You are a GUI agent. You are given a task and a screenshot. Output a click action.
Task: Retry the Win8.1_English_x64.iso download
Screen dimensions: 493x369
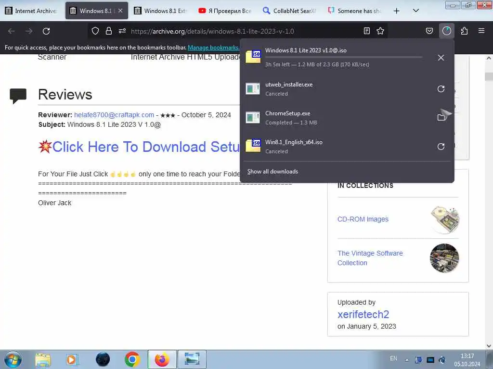441,147
